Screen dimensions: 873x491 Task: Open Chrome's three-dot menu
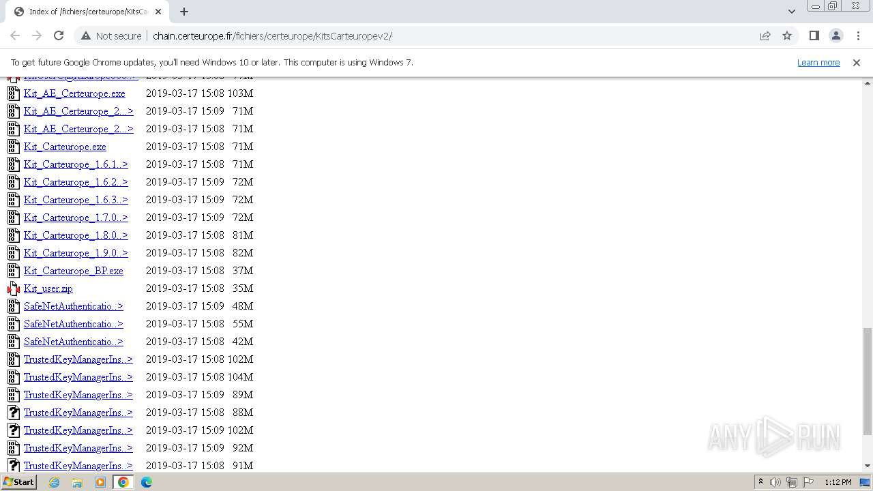point(858,35)
